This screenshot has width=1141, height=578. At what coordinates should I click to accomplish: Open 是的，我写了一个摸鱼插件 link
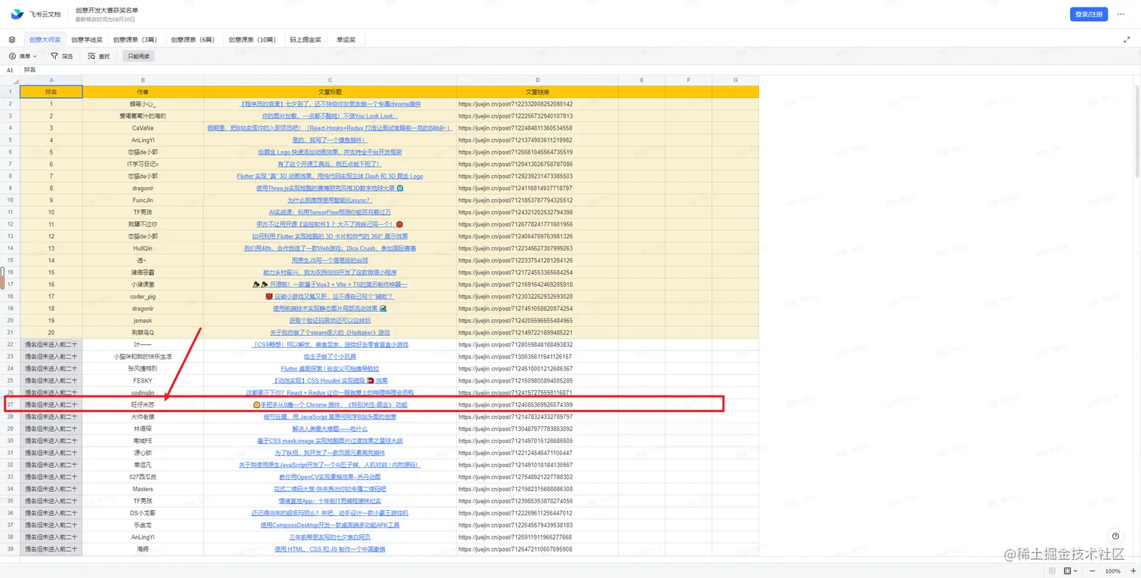(x=330, y=140)
